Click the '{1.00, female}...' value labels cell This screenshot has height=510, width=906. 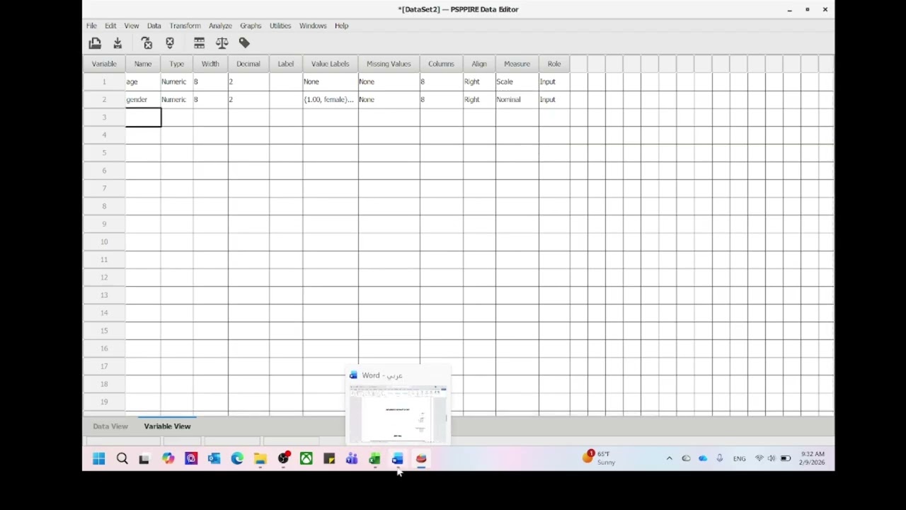coord(330,99)
